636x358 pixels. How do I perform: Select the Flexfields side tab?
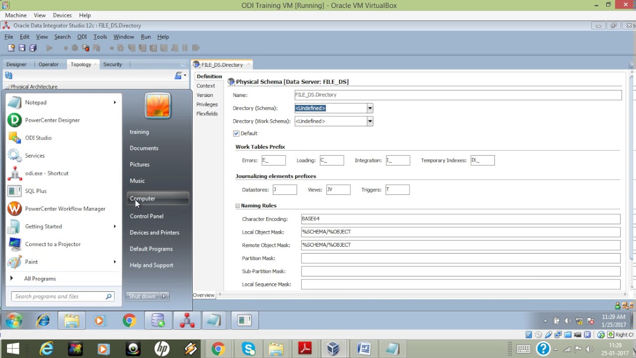[207, 114]
